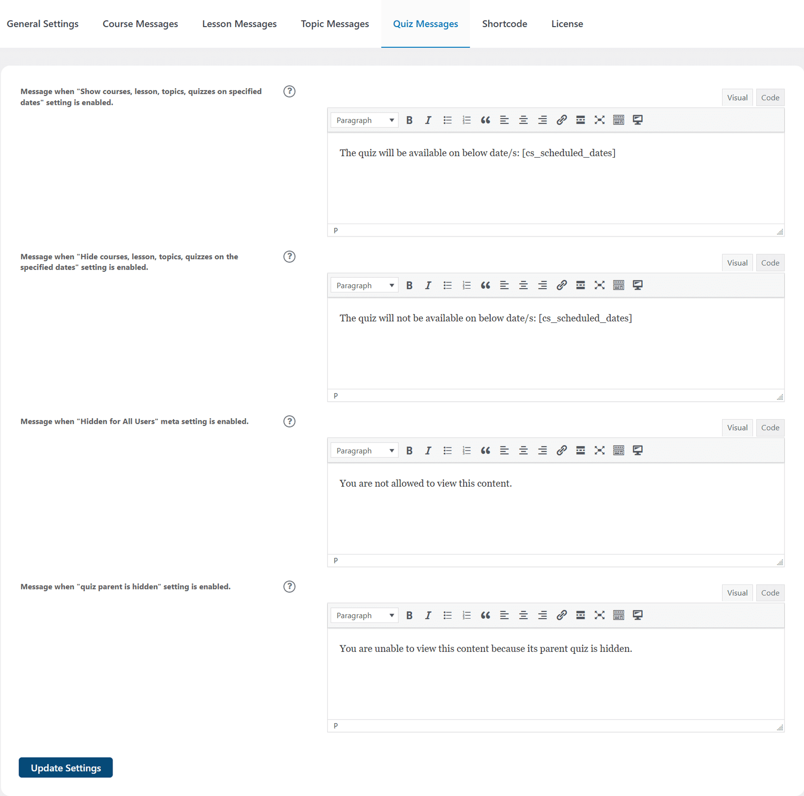Toggle italic in the second editor
804x796 pixels.
coord(428,285)
